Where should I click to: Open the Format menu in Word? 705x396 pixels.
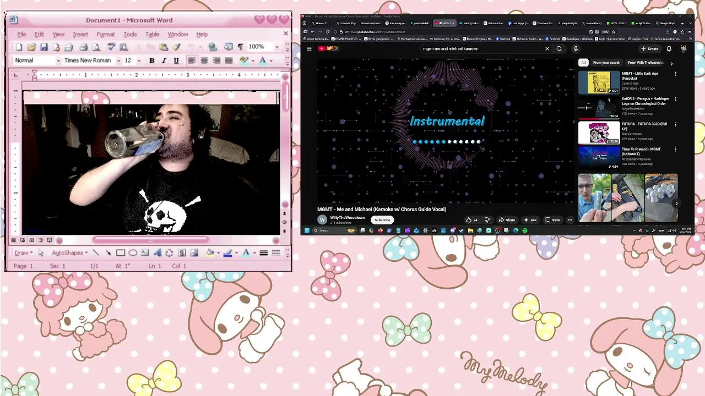tap(106, 34)
